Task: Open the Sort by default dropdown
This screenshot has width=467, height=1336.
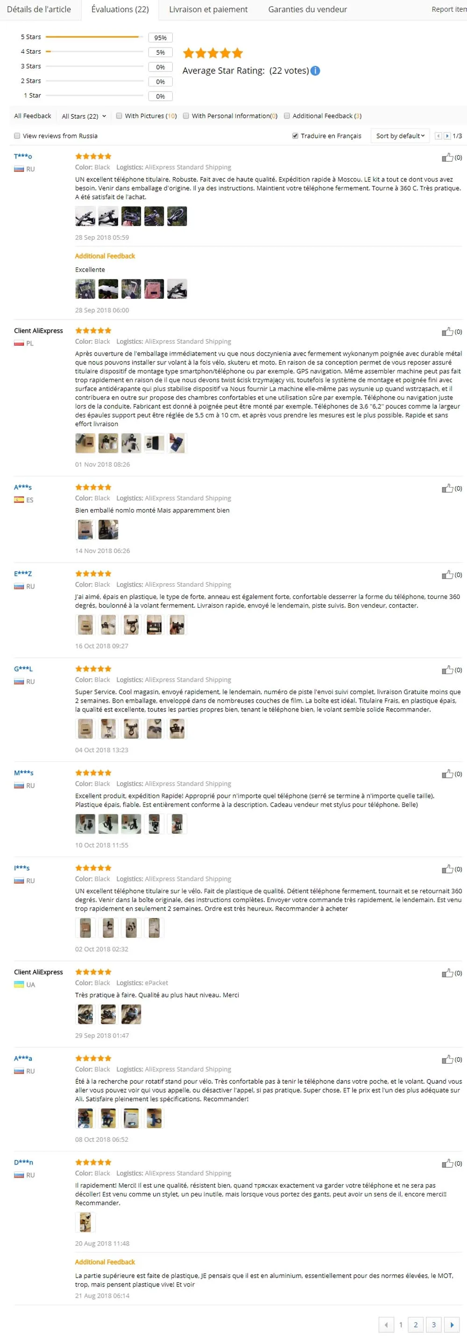Action: coord(400,136)
